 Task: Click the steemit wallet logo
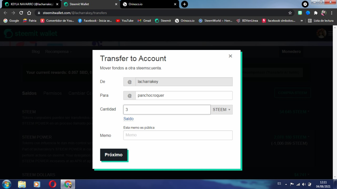(31, 33)
